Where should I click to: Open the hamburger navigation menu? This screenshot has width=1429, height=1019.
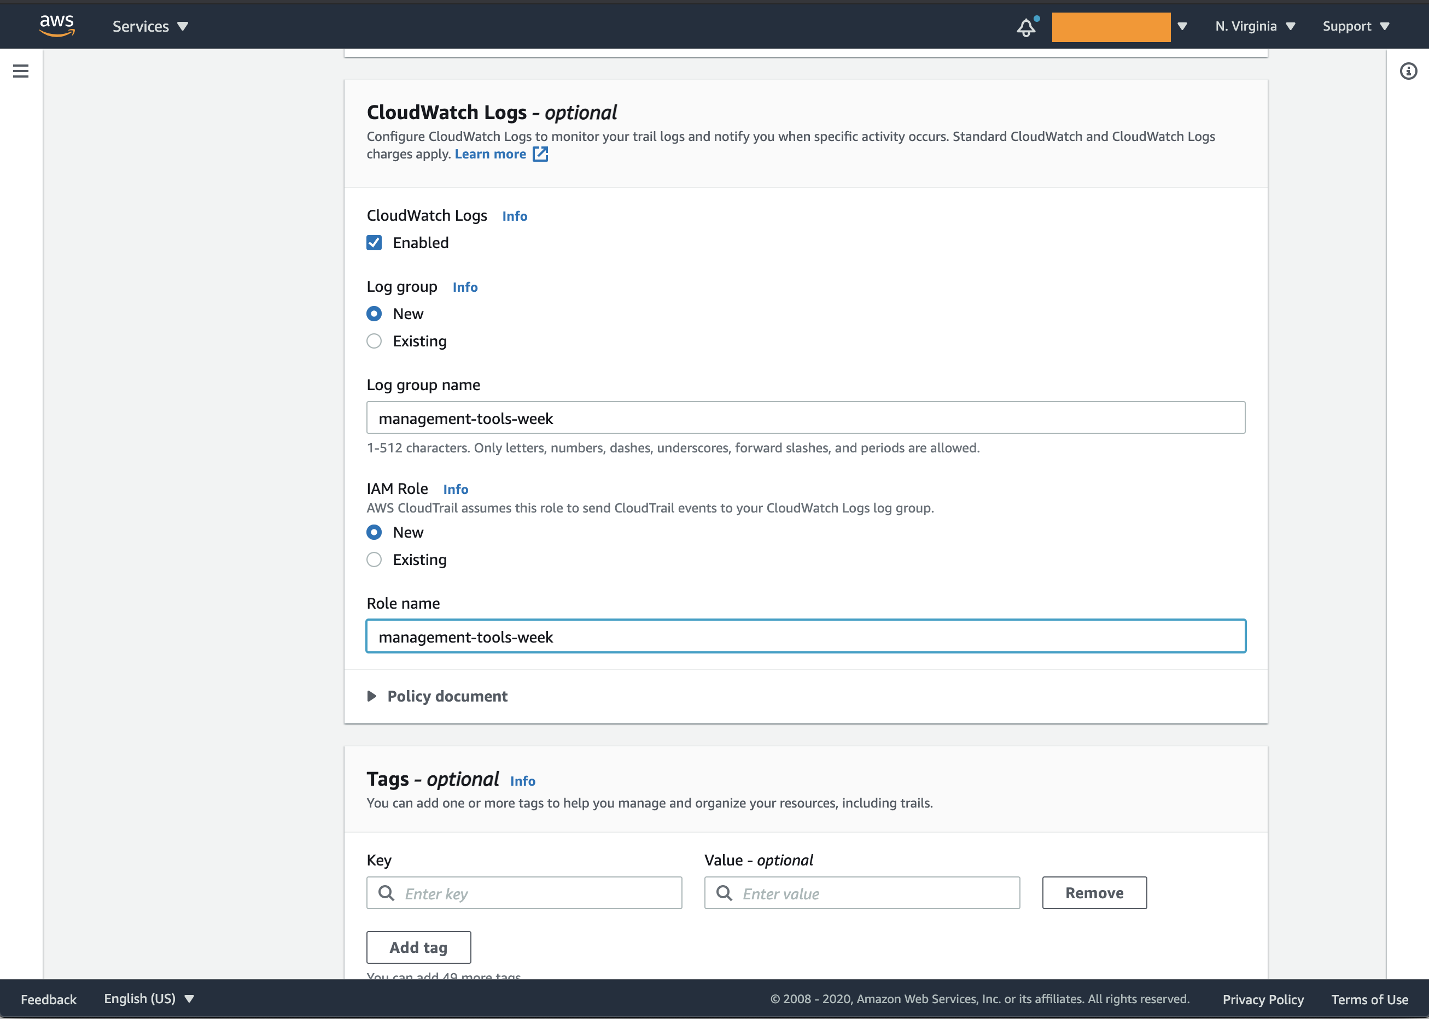(21, 71)
